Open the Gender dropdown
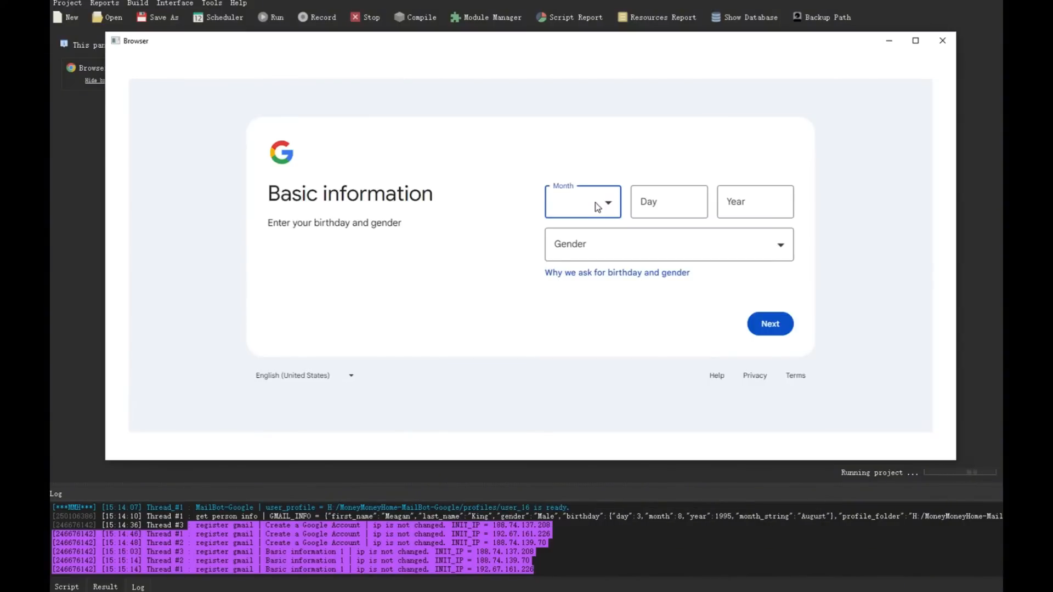Image resolution: width=1053 pixels, height=592 pixels. pos(669,244)
